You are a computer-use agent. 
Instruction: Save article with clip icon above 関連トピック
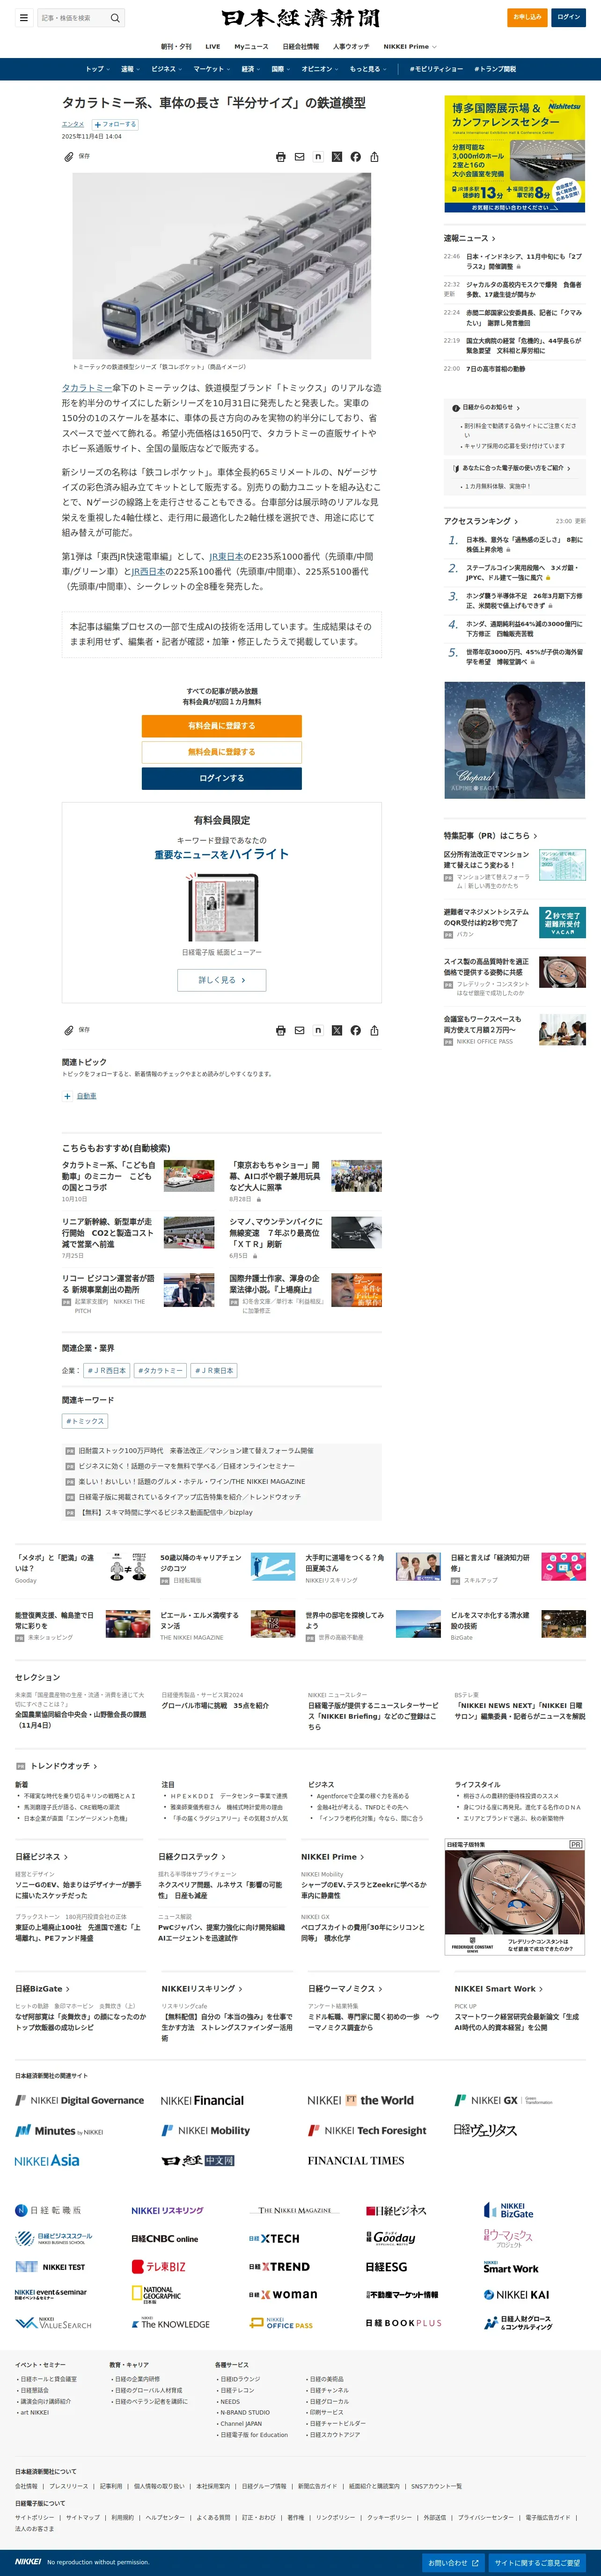point(69,1030)
